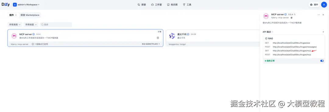The image size is (329, 112).
Task: Click the 插件 button in top bar
Action: 314,5
